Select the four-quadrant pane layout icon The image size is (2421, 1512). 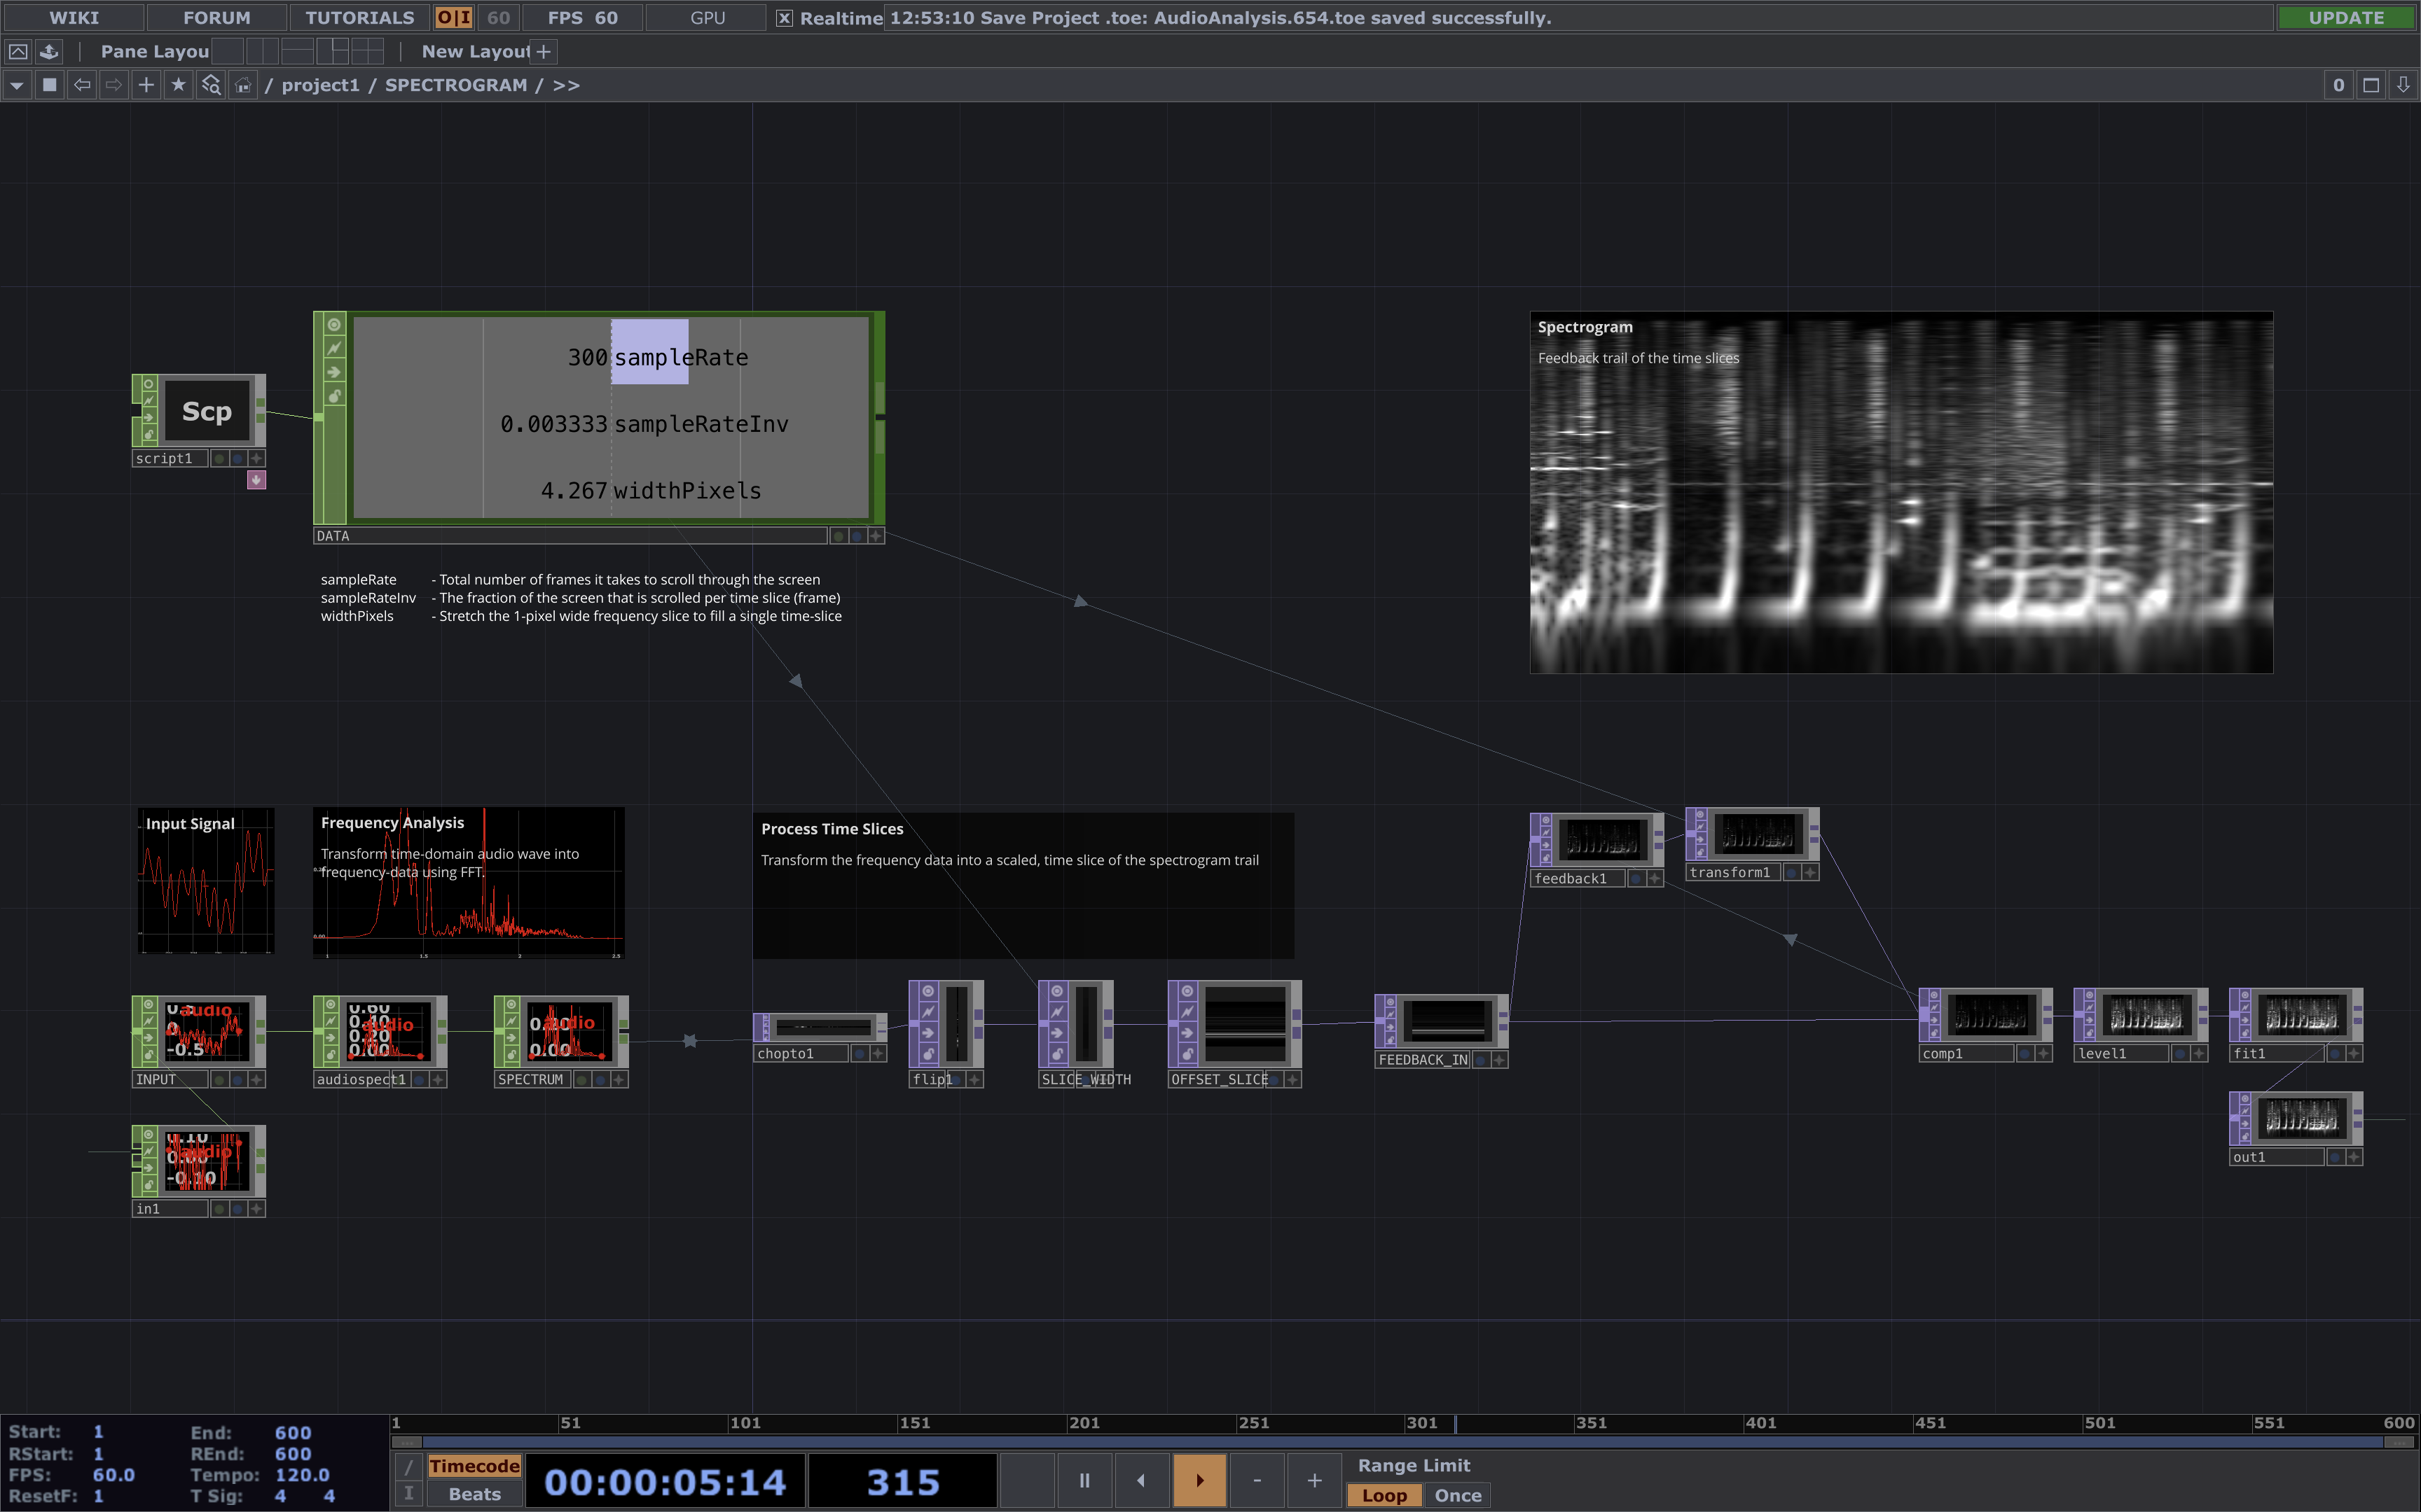[x=367, y=51]
